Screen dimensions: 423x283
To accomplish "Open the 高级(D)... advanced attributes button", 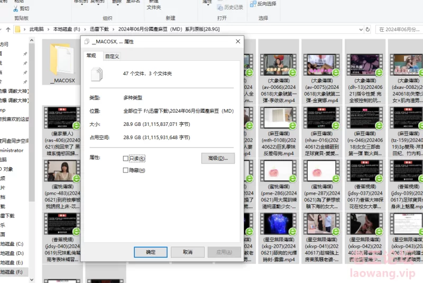I will click(x=218, y=158).
